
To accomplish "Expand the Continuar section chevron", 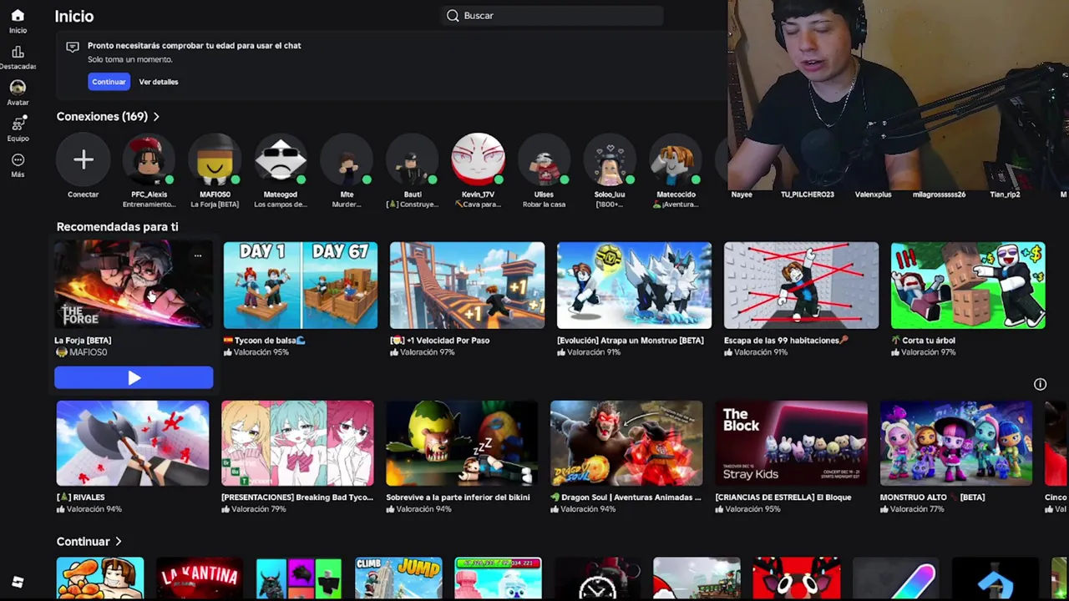I will click(x=118, y=542).
